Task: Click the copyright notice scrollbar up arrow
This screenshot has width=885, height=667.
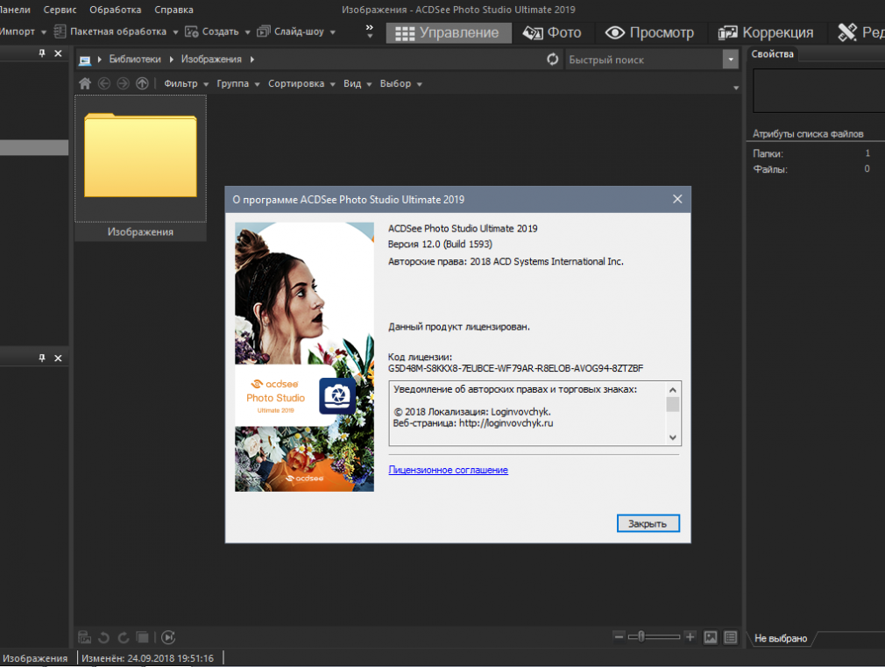Action: 672,390
